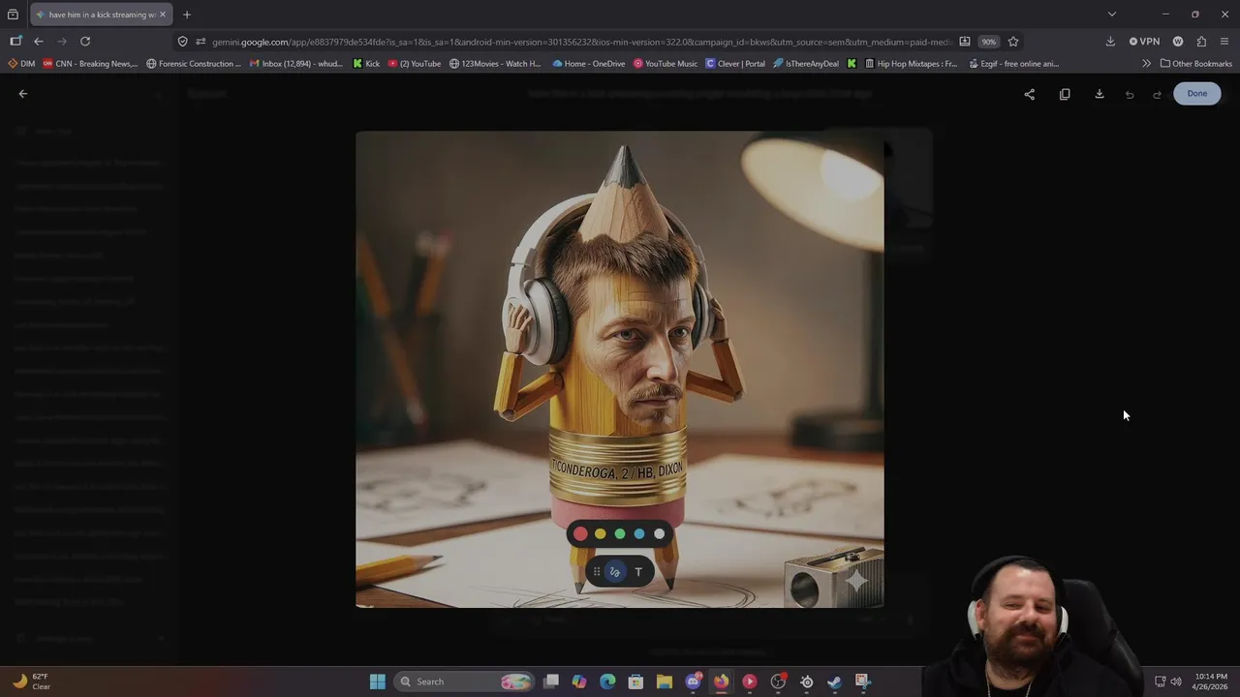This screenshot has height=697, width=1240.
Task: Copy the image using copy icon
Action: coord(1065,94)
